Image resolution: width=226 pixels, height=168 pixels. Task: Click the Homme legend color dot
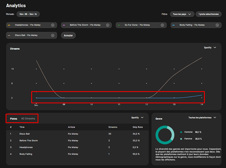point(181,132)
